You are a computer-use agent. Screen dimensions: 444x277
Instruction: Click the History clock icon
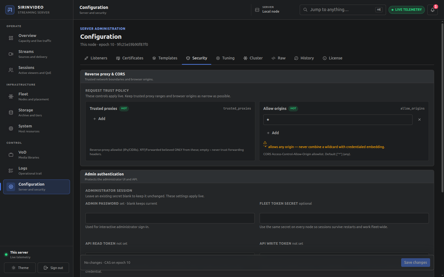(x=296, y=58)
